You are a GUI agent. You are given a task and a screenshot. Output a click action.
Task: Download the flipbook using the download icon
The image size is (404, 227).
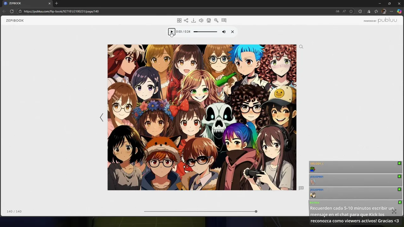click(x=193, y=20)
